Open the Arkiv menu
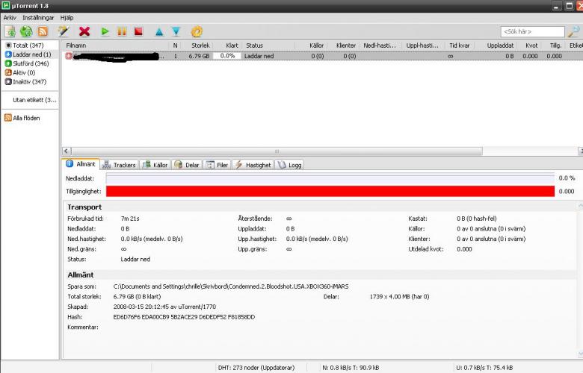The image size is (583, 373). 10,16
